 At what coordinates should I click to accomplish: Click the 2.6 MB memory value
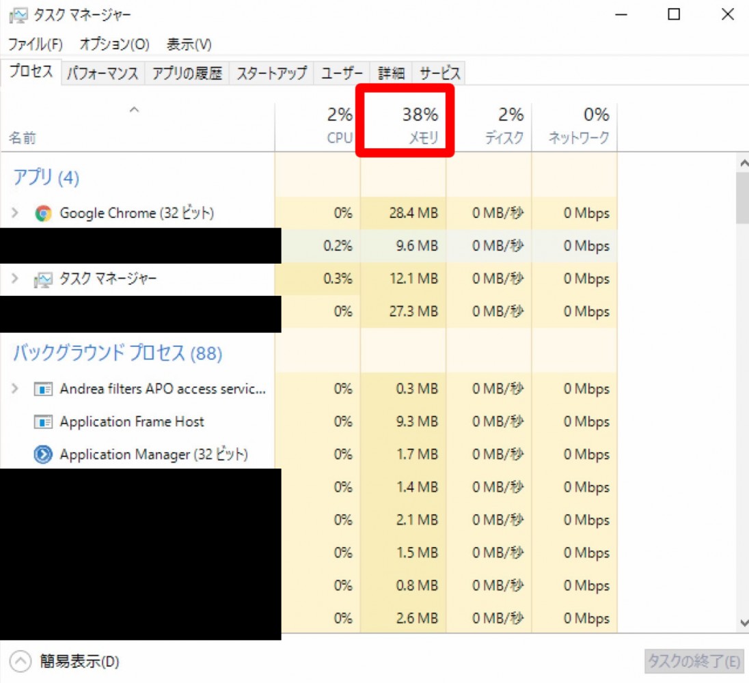417,619
